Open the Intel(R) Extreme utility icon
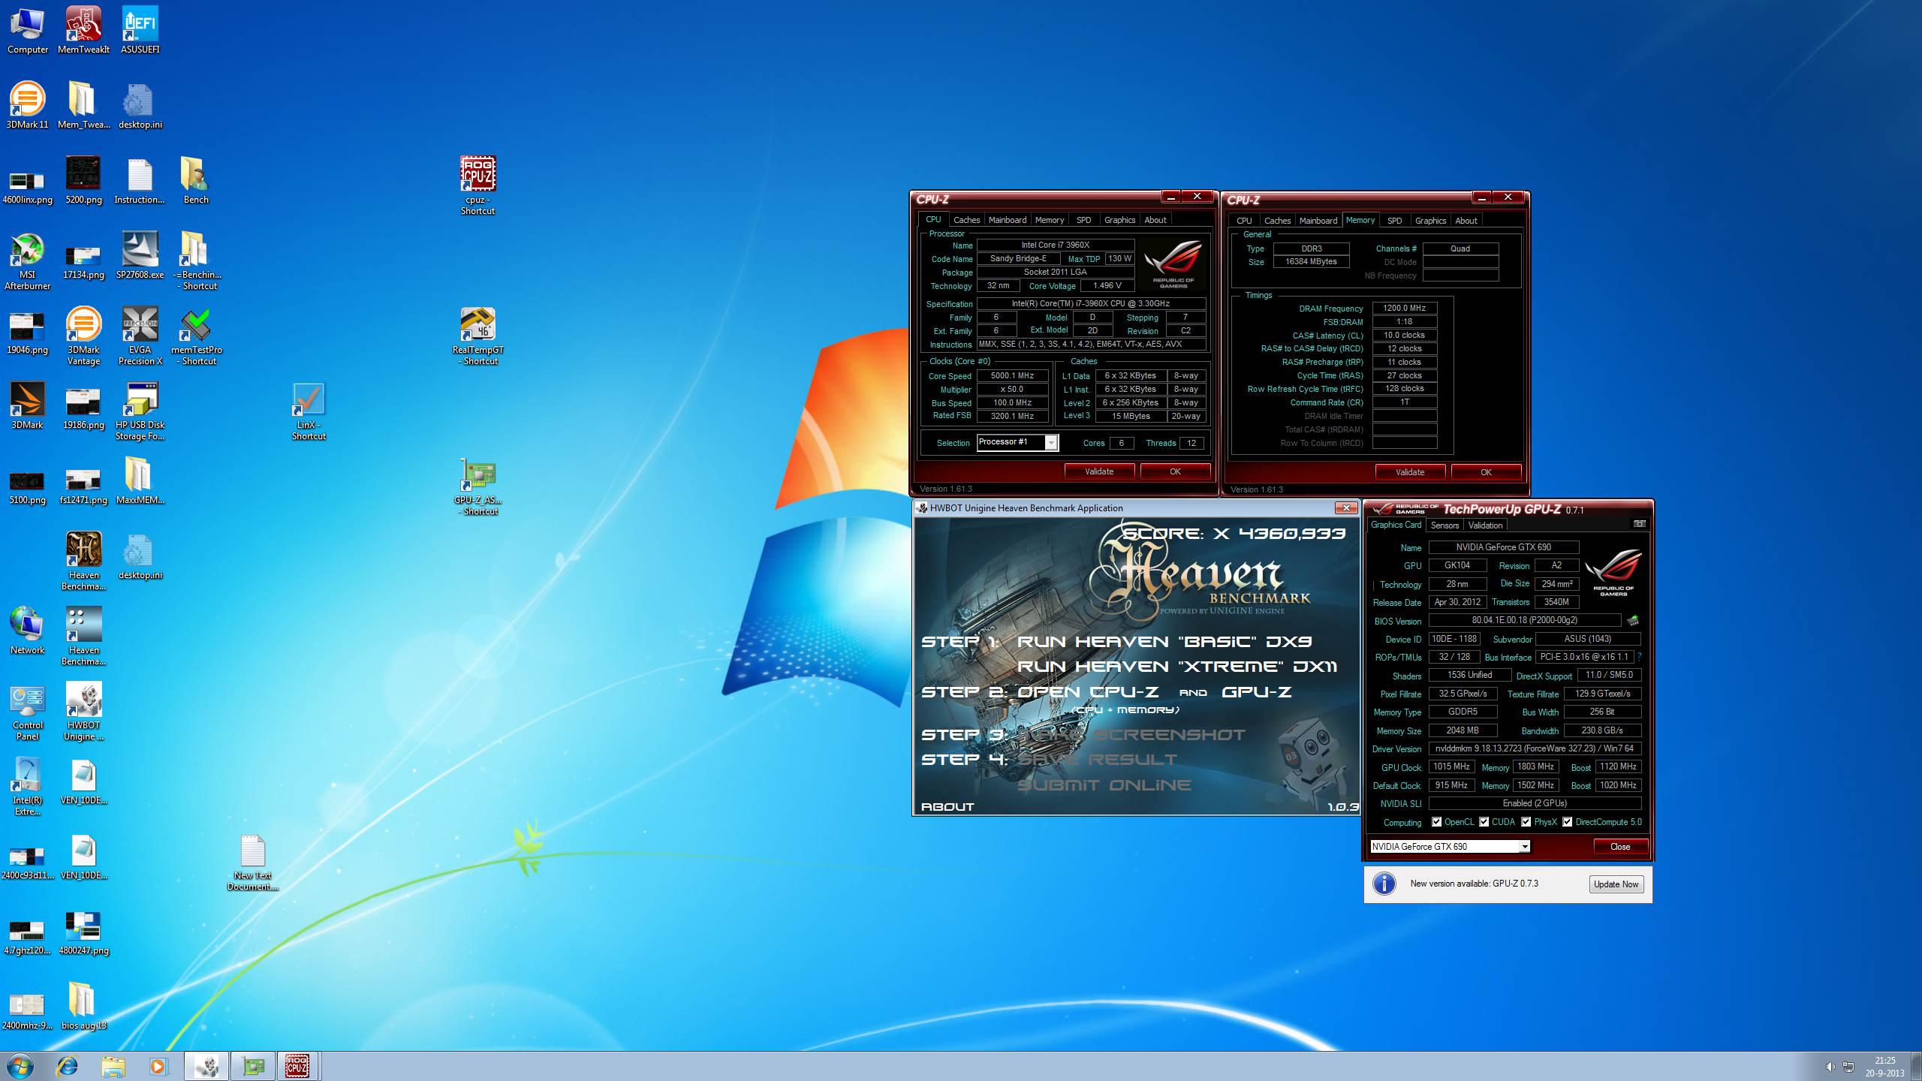1922x1081 pixels. pyautogui.click(x=27, y=787)
